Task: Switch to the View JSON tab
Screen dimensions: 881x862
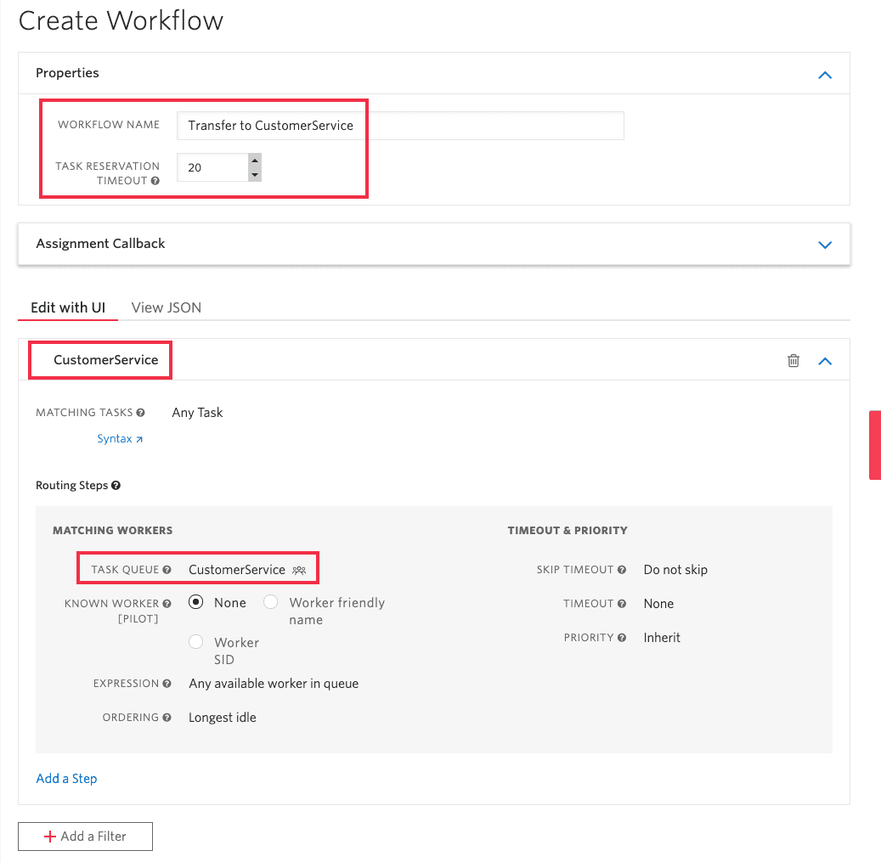Action: (166, 307)
